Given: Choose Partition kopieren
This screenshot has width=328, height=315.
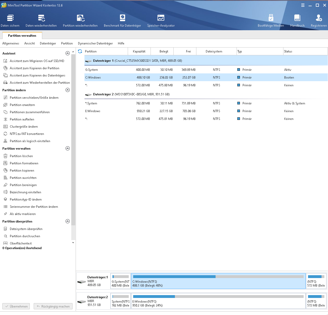Looking at the screenshot, I should [x=22, y=171].
